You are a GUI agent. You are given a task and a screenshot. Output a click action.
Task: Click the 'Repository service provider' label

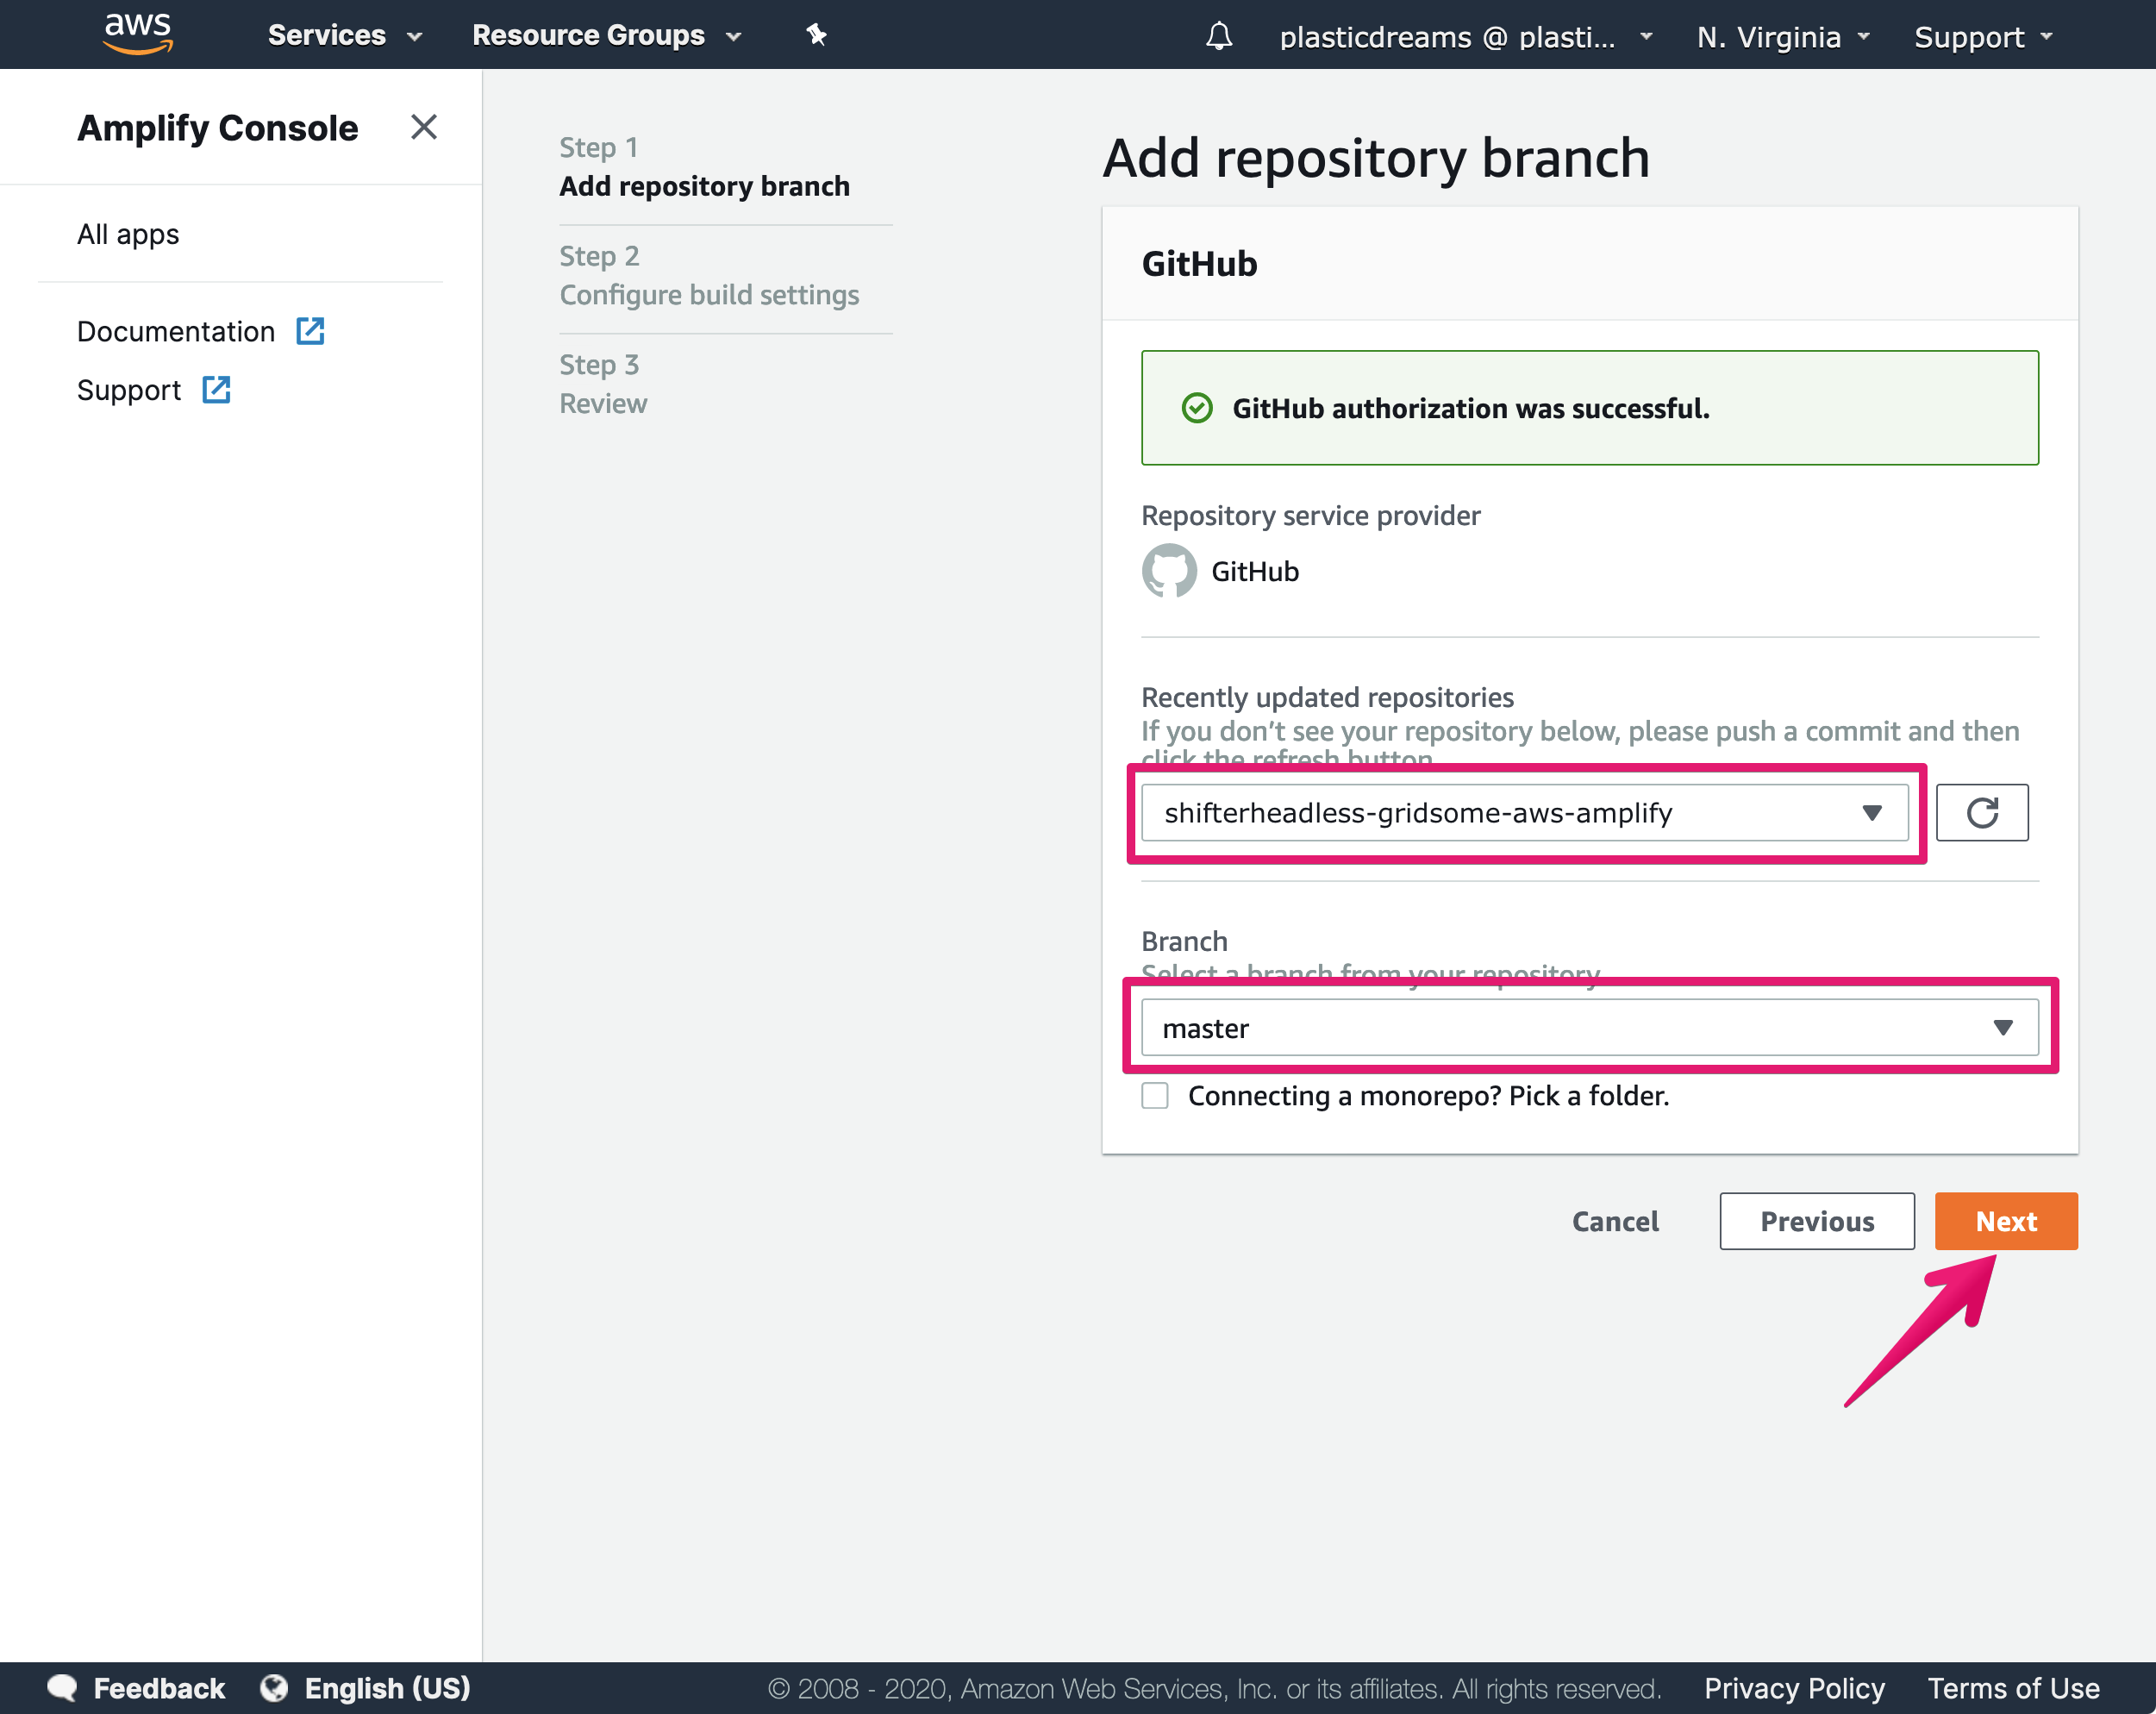1310,515
